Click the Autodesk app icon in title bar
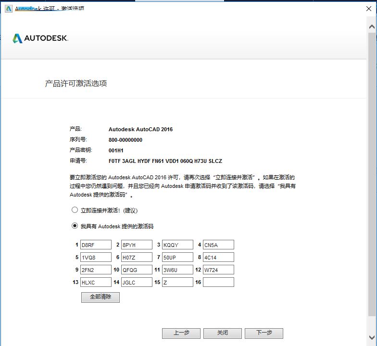This screenshot has width=377, height=346. tap(9, 9)
